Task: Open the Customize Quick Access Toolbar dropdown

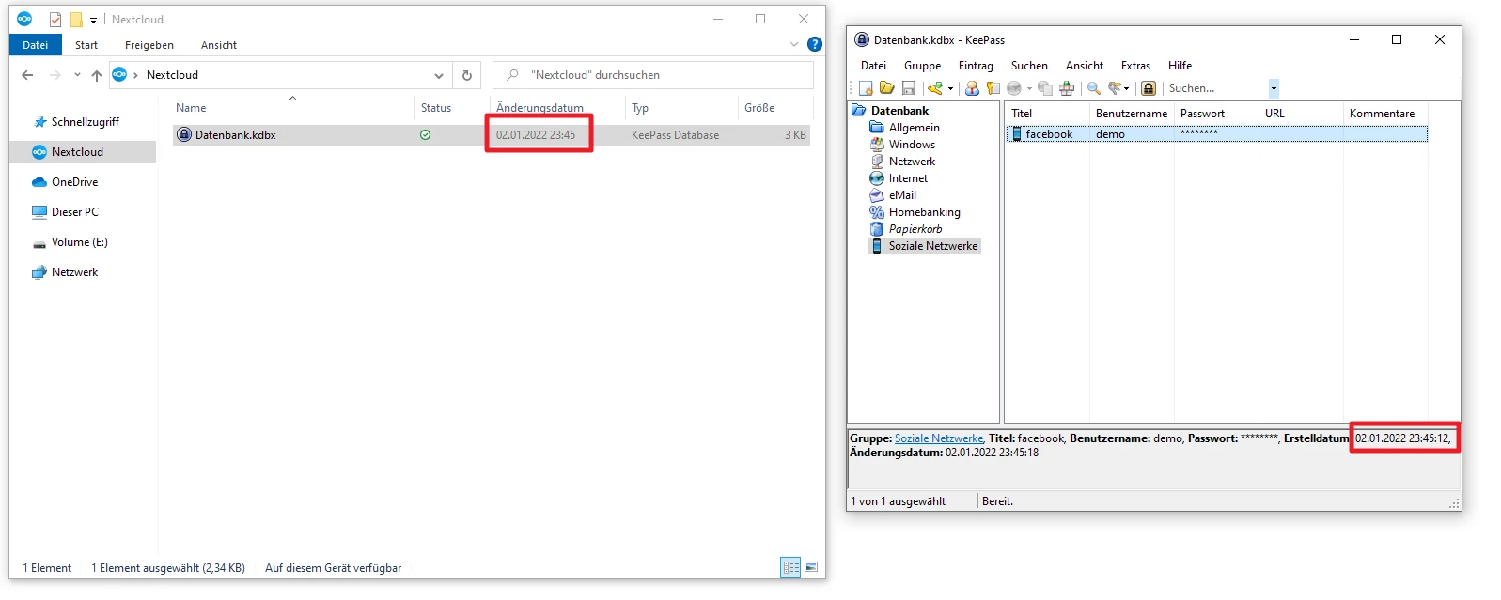Action: click(x=93, y=20)
